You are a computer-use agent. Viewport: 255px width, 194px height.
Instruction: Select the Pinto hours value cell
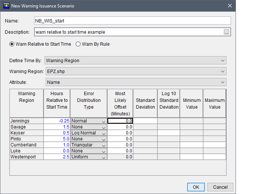pyautogui.click(x=57, y=139)
